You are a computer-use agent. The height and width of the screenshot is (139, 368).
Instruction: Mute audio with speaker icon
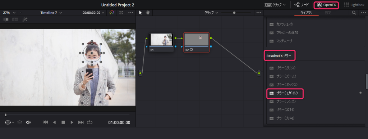pos(28,122)
